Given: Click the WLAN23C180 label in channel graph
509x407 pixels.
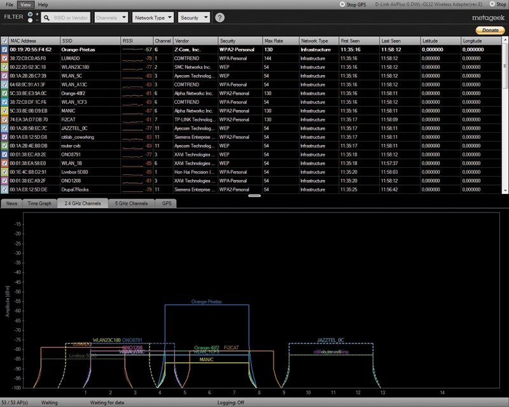Looking at the screenshot, I should click(x=107, y=340).
